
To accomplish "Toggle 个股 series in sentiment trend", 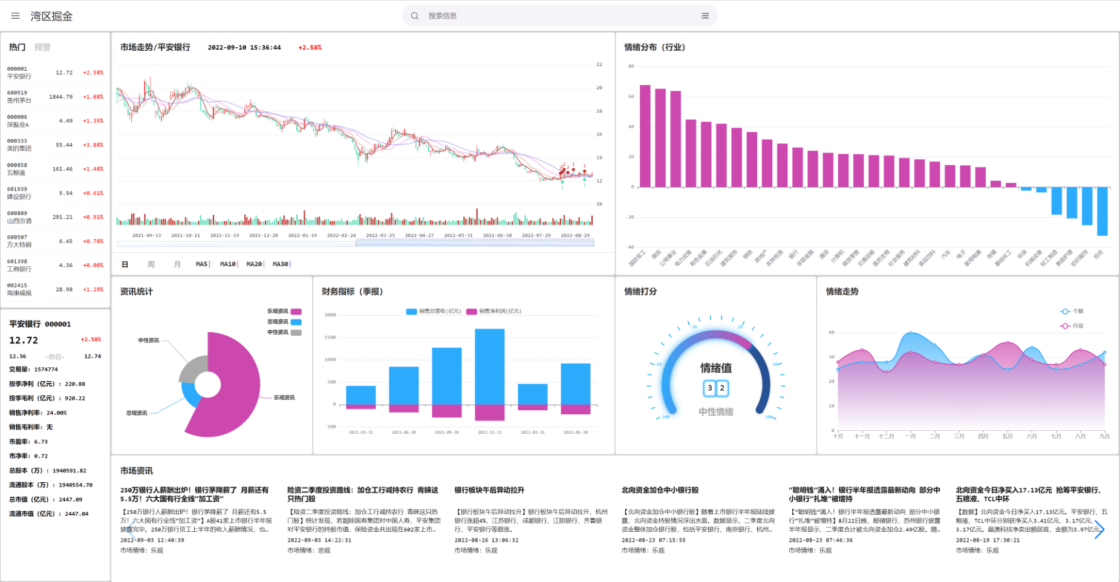I will coord(1072,312).
